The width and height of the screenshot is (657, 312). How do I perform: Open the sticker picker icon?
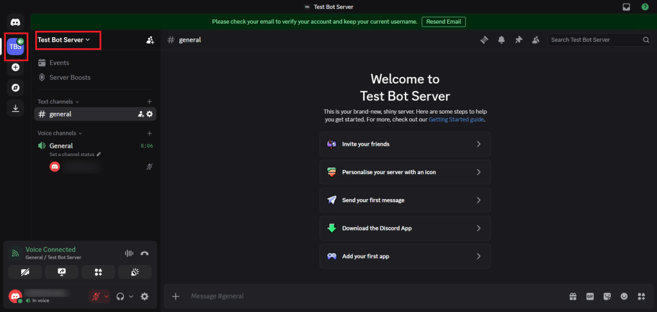607,297
